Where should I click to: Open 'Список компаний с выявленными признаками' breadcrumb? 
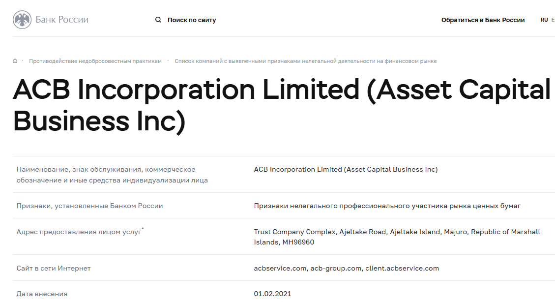pos(305,61)
